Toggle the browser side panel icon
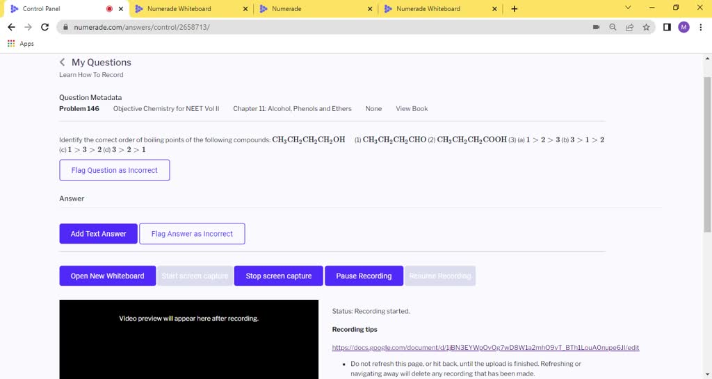The image size is (712, 379). (x=667, y=27)
